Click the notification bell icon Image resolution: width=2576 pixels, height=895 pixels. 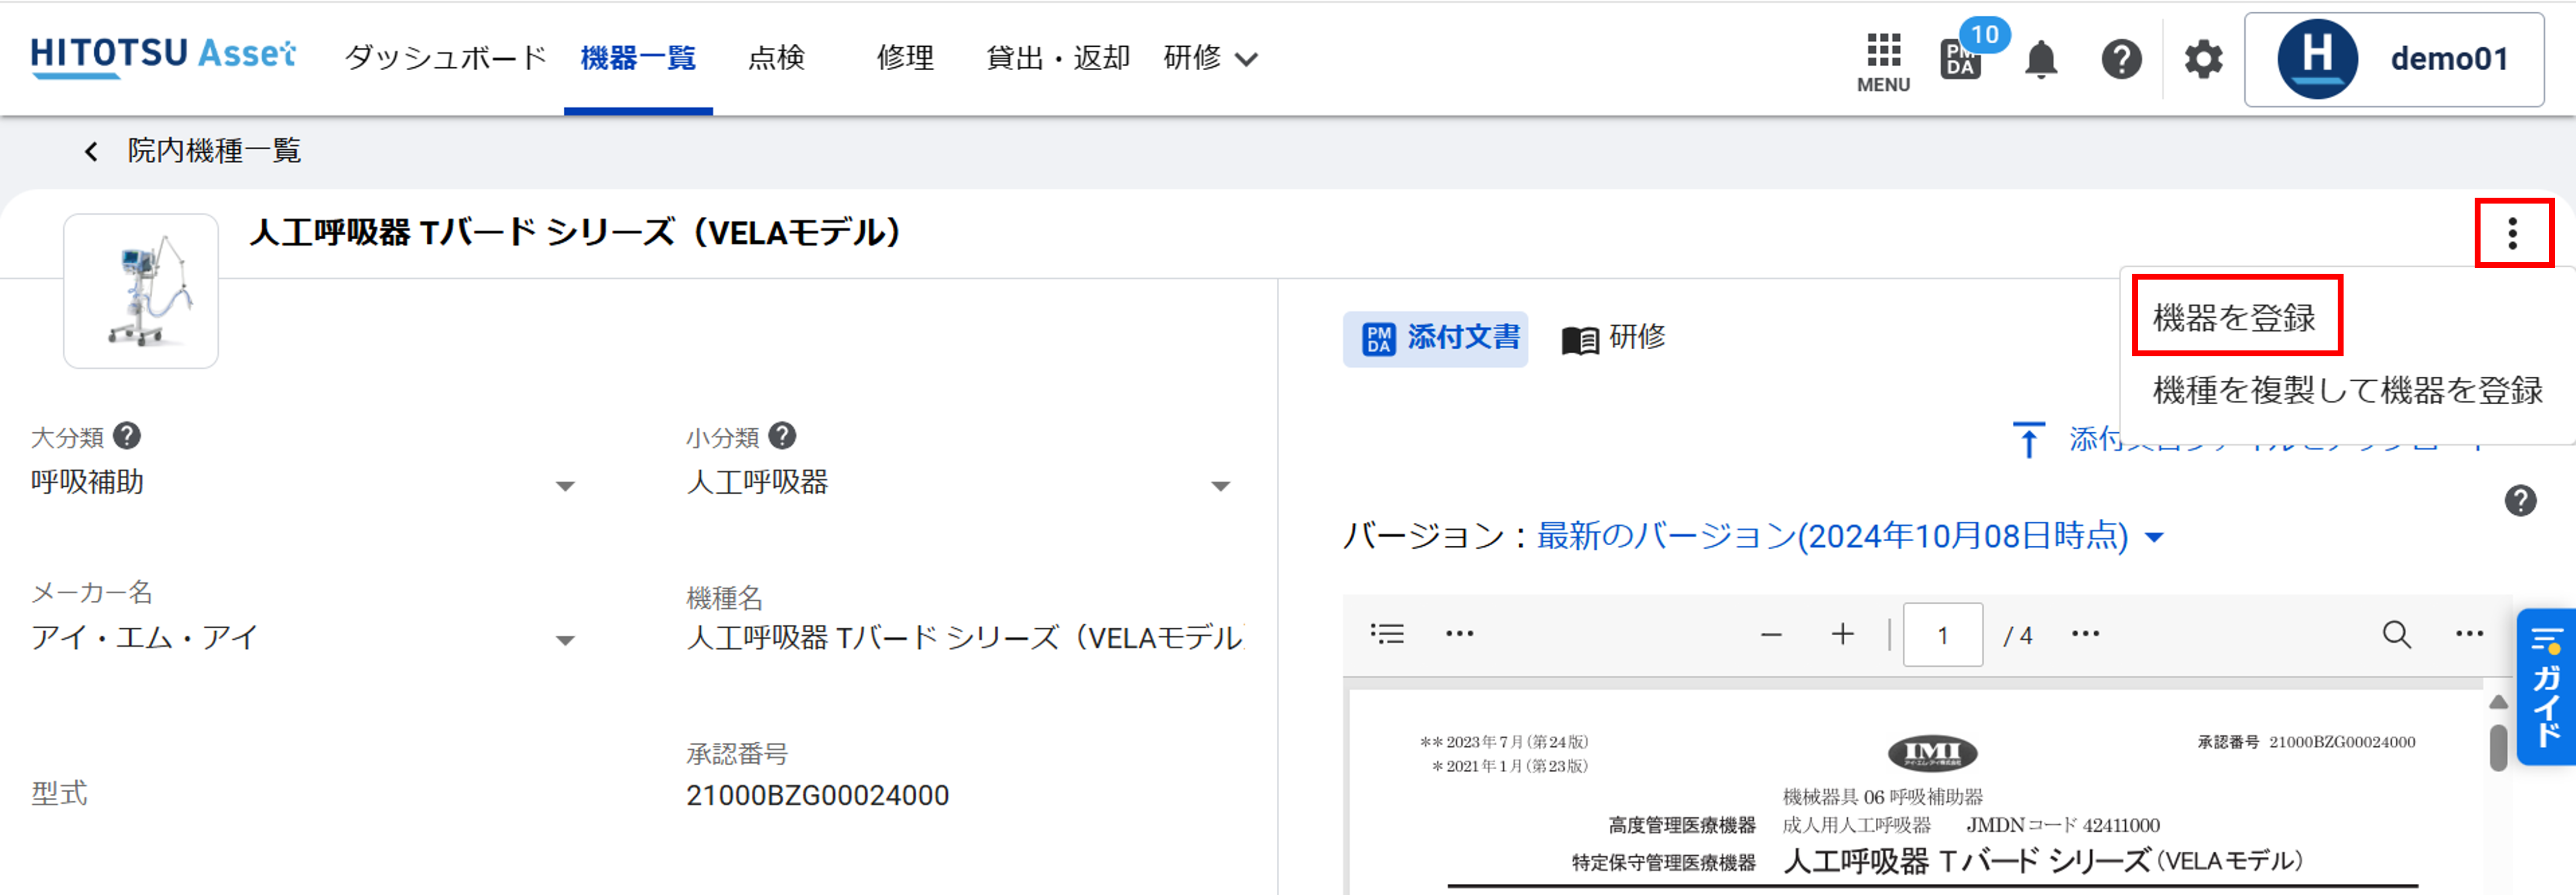tap(2041, 59)
